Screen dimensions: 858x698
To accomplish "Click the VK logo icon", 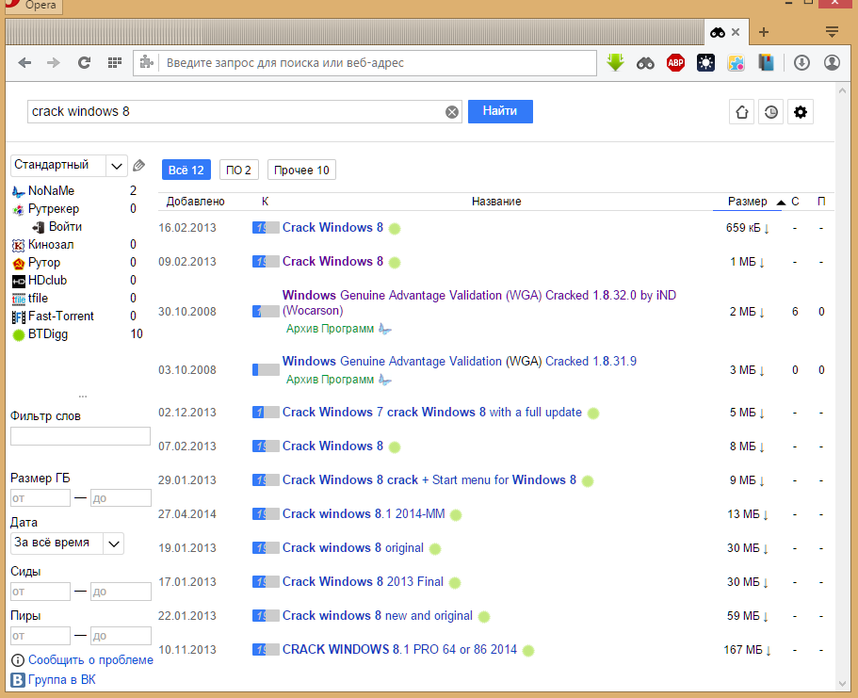I will click(18, 680).
